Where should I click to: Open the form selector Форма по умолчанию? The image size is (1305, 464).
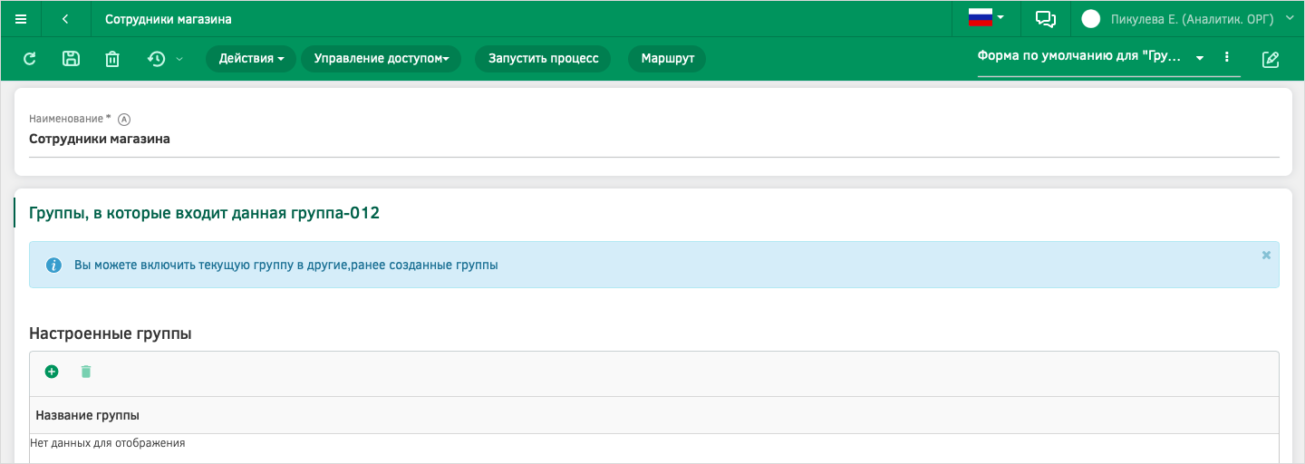(x=1091, y=56)
